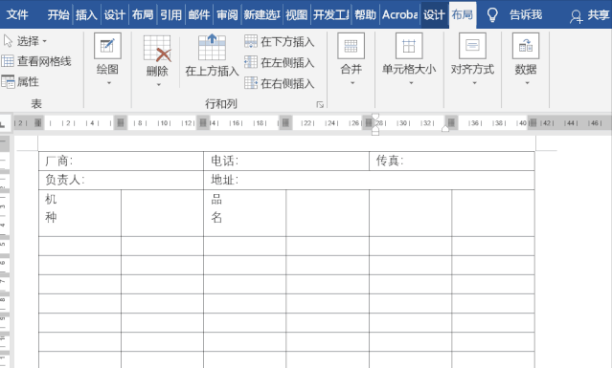
Task: Expand the 单元格大小 dropdown arrow
Action: 411,83
